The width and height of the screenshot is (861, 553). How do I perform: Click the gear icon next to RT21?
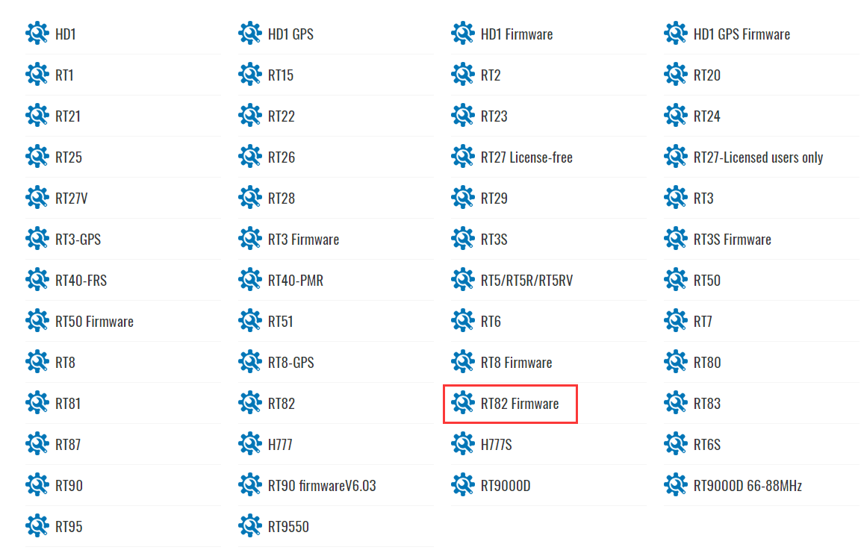(37, 116)
